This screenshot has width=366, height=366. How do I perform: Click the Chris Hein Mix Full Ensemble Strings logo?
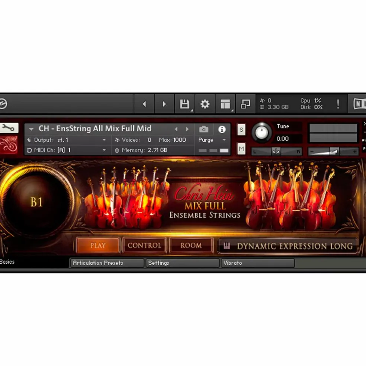205,202
